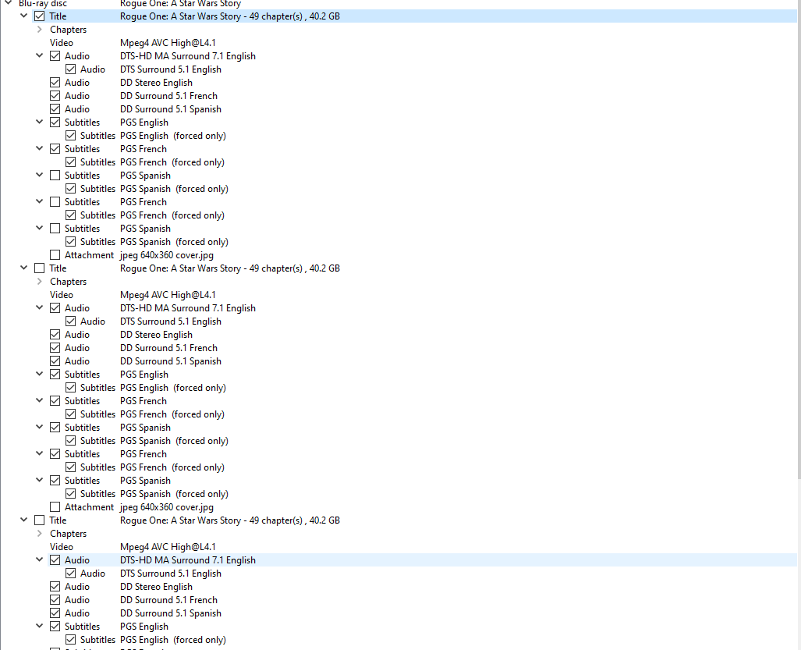Image resolution: width=801 pixels, height=650 pixels.
Task: Toggle DD Stereo English in second title
Action: [x=55, y=335]
